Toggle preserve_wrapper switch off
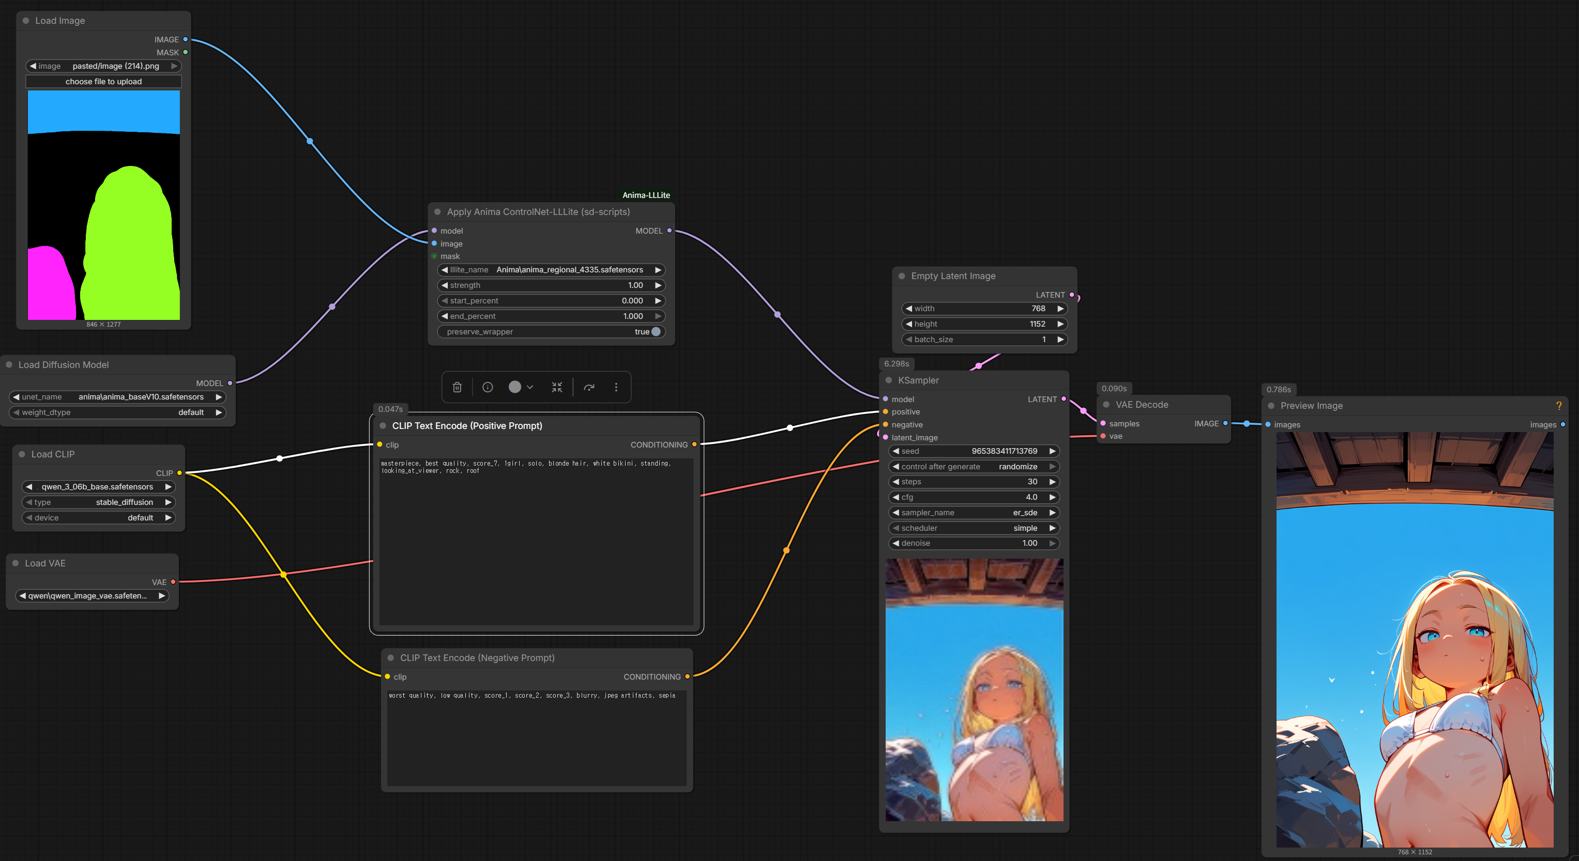The height and width of the screenshot is (861, 1579). click(x=656, y=331)
